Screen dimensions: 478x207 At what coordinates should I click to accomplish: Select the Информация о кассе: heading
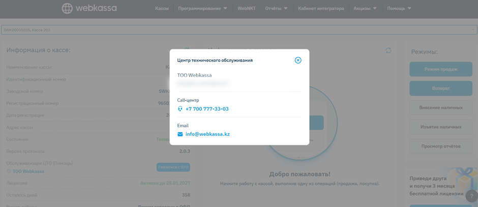point(39,50)
